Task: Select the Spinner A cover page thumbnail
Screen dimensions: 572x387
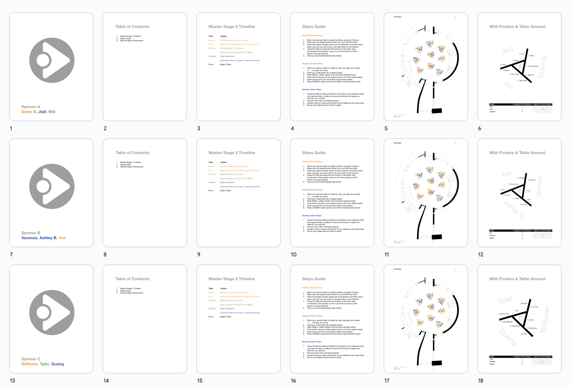Action: click(x=51, y=67)
